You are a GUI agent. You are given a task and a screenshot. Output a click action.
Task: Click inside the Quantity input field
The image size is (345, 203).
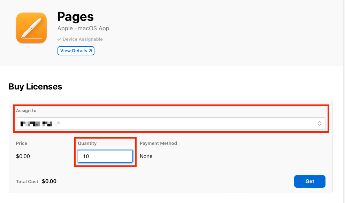pos(105,156)
